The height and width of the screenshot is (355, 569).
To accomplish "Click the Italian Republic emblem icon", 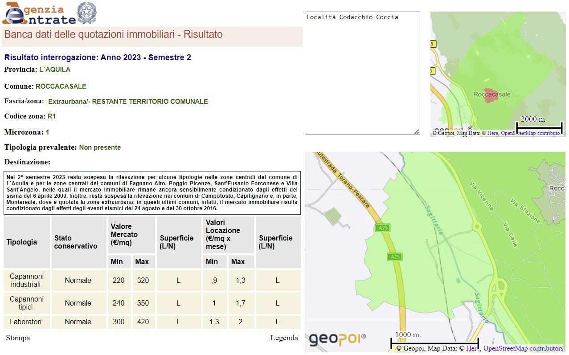I will tap(86, 13).
